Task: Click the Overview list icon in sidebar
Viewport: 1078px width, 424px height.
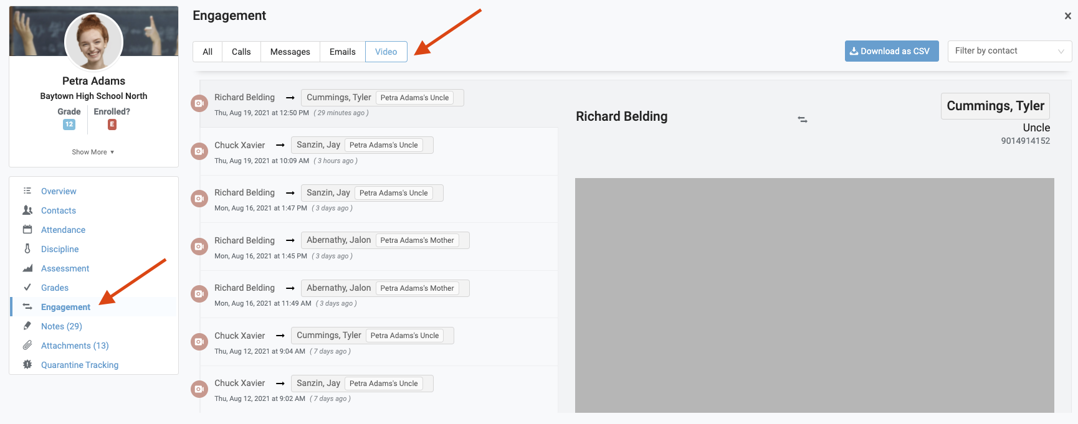Action: (x=27, y=191)
